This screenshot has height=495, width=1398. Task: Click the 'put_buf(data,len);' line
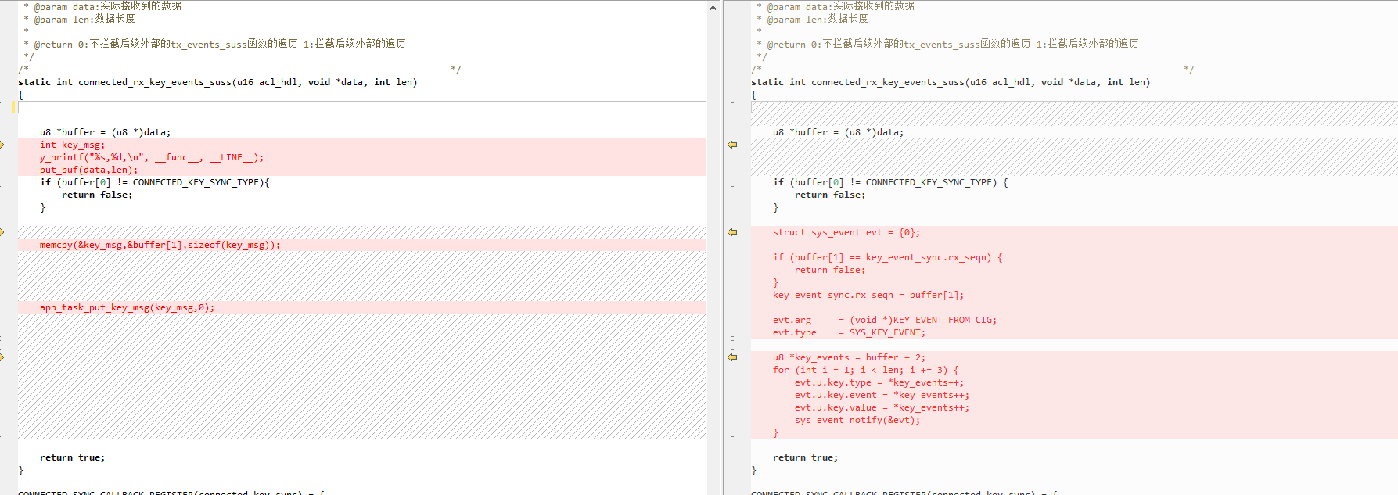(88, 170)
